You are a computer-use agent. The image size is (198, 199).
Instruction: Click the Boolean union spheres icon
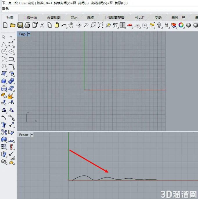[11, 81]
